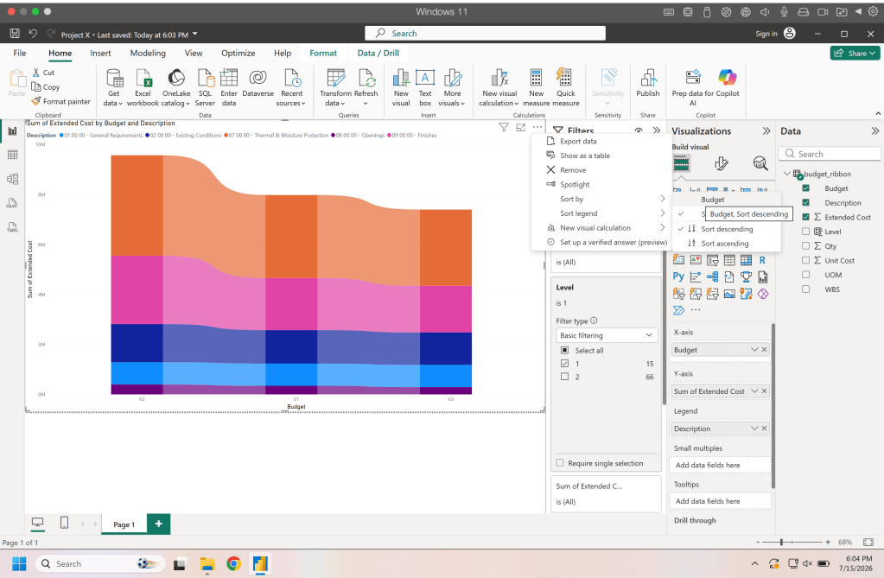Screen dimensions: 884x578
Task: Check the WBS field
Action: (x=805, y=289)
